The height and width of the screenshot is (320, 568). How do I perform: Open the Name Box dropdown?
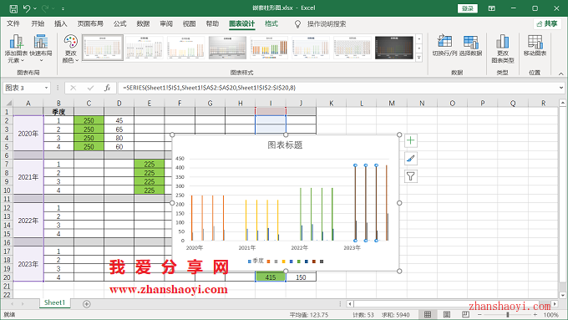pos(47,88)
